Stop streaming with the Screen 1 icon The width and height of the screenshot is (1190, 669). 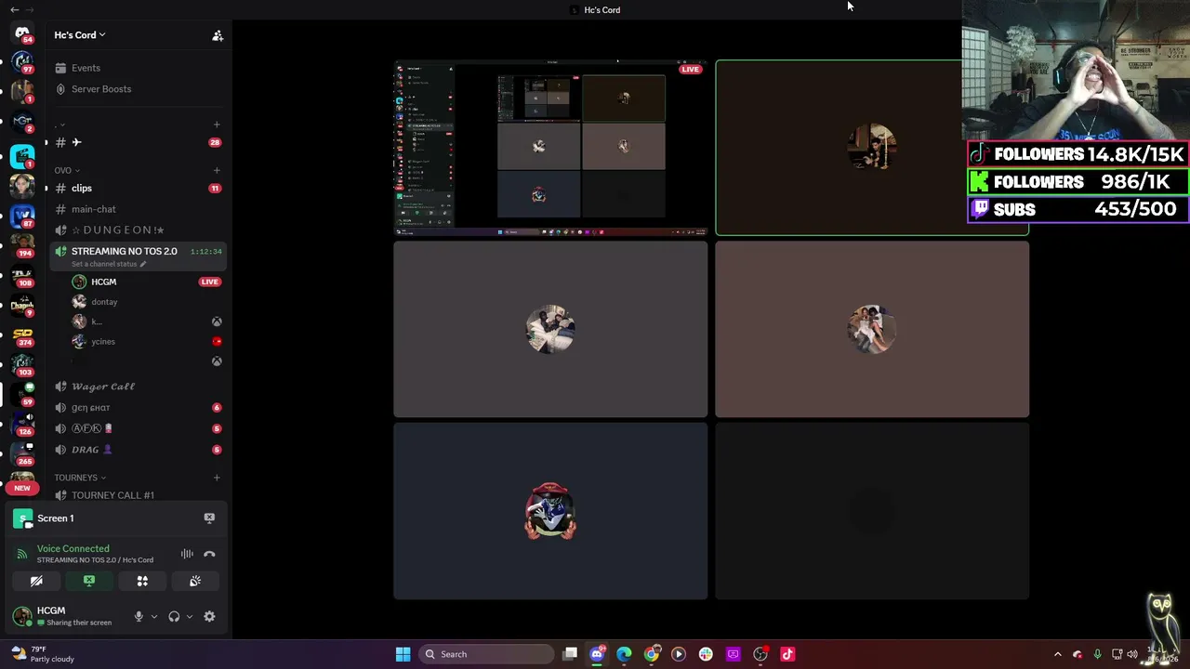pyautogui.click(x=209, y=518)
